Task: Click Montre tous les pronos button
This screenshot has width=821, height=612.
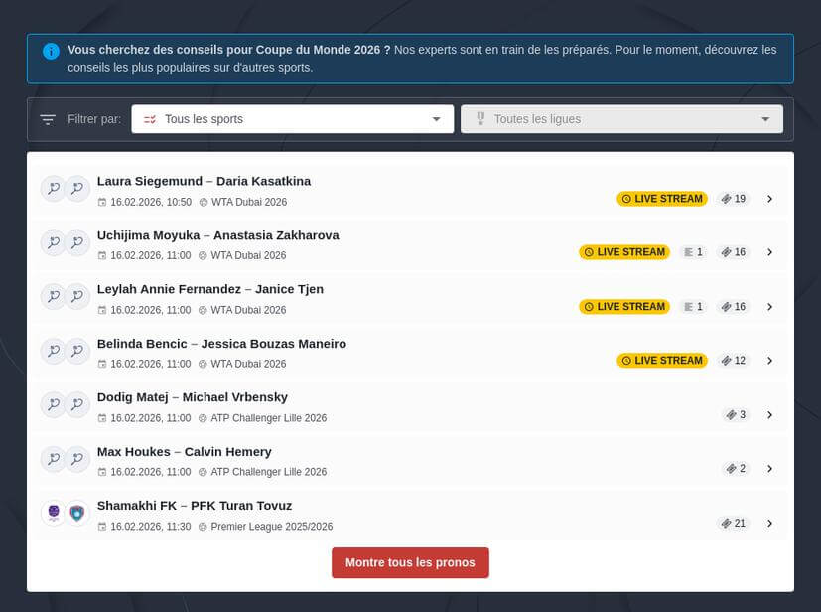Action: pos(410,562)
